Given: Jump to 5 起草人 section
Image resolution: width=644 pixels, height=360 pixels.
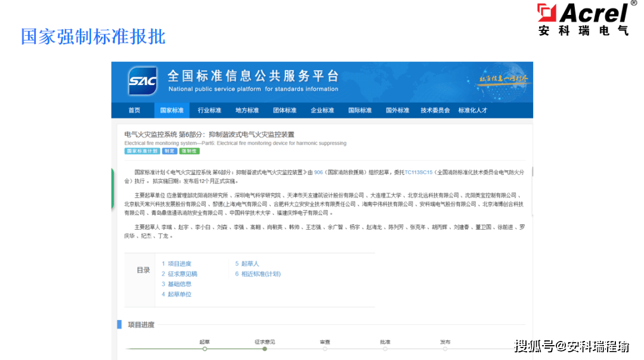Looking at the screenshot, I should 247,264.
